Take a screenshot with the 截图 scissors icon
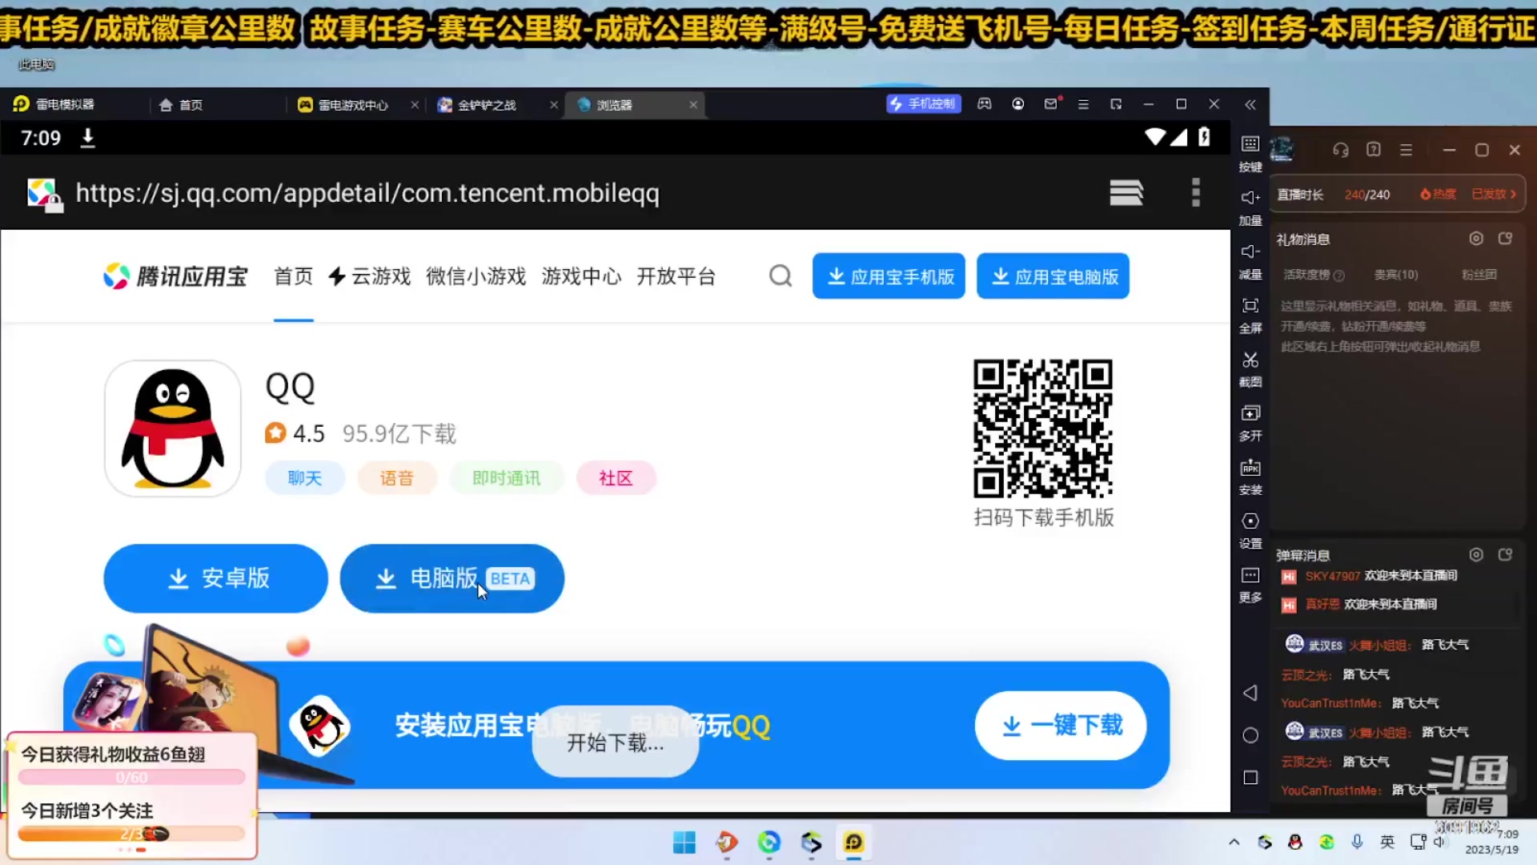This screenshot has width=1537, height=865. (x=1250, y=360)
